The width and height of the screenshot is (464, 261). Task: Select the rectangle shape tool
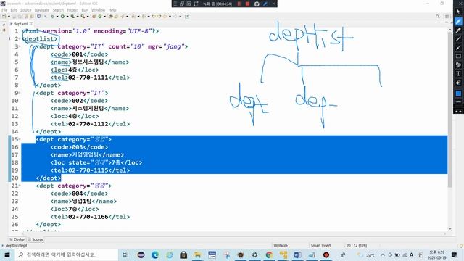click(x=458, y=57)
